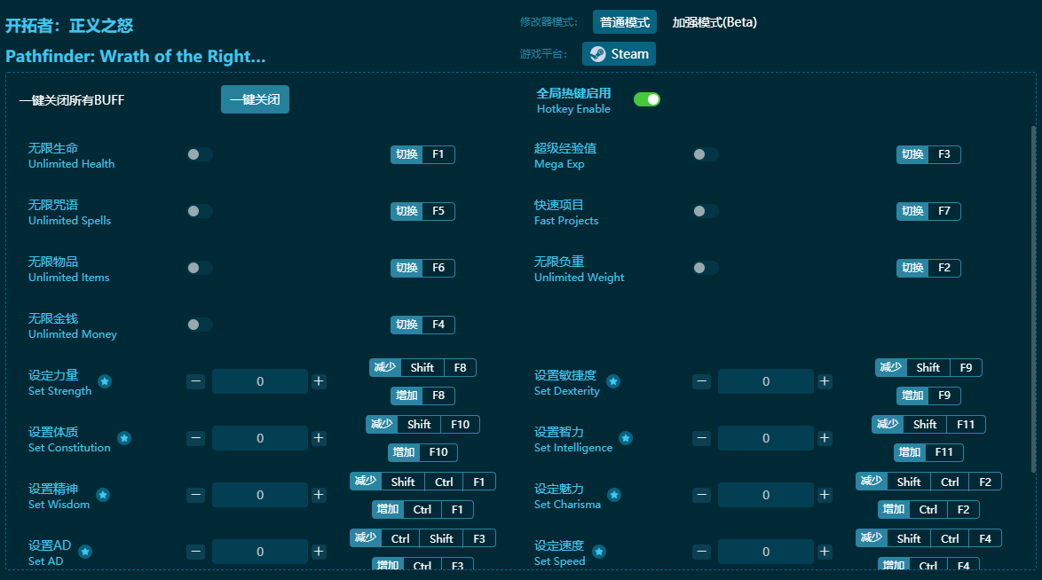
Task: Decrease Set Speed with minus button
Action: (x=702, y=552)
